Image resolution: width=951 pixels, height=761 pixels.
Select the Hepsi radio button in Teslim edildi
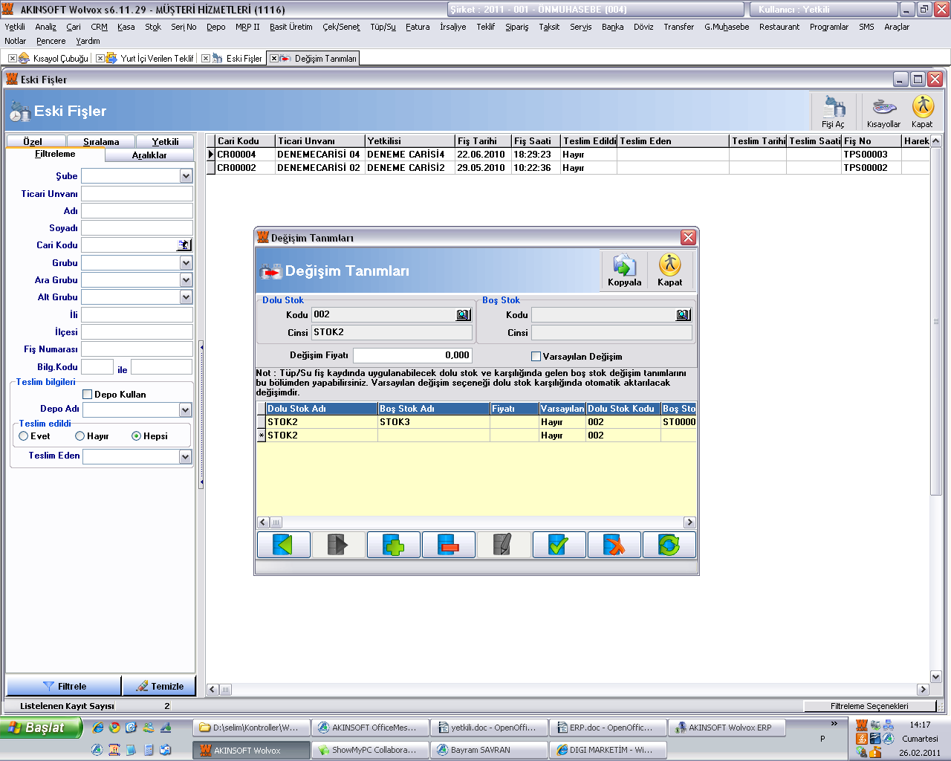click(x=136, y=436)
